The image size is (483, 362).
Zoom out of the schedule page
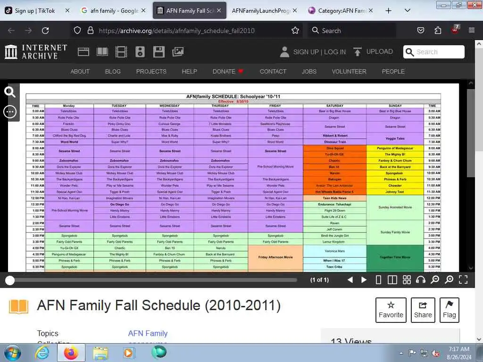pyautogui.click(x=435, y=280)
